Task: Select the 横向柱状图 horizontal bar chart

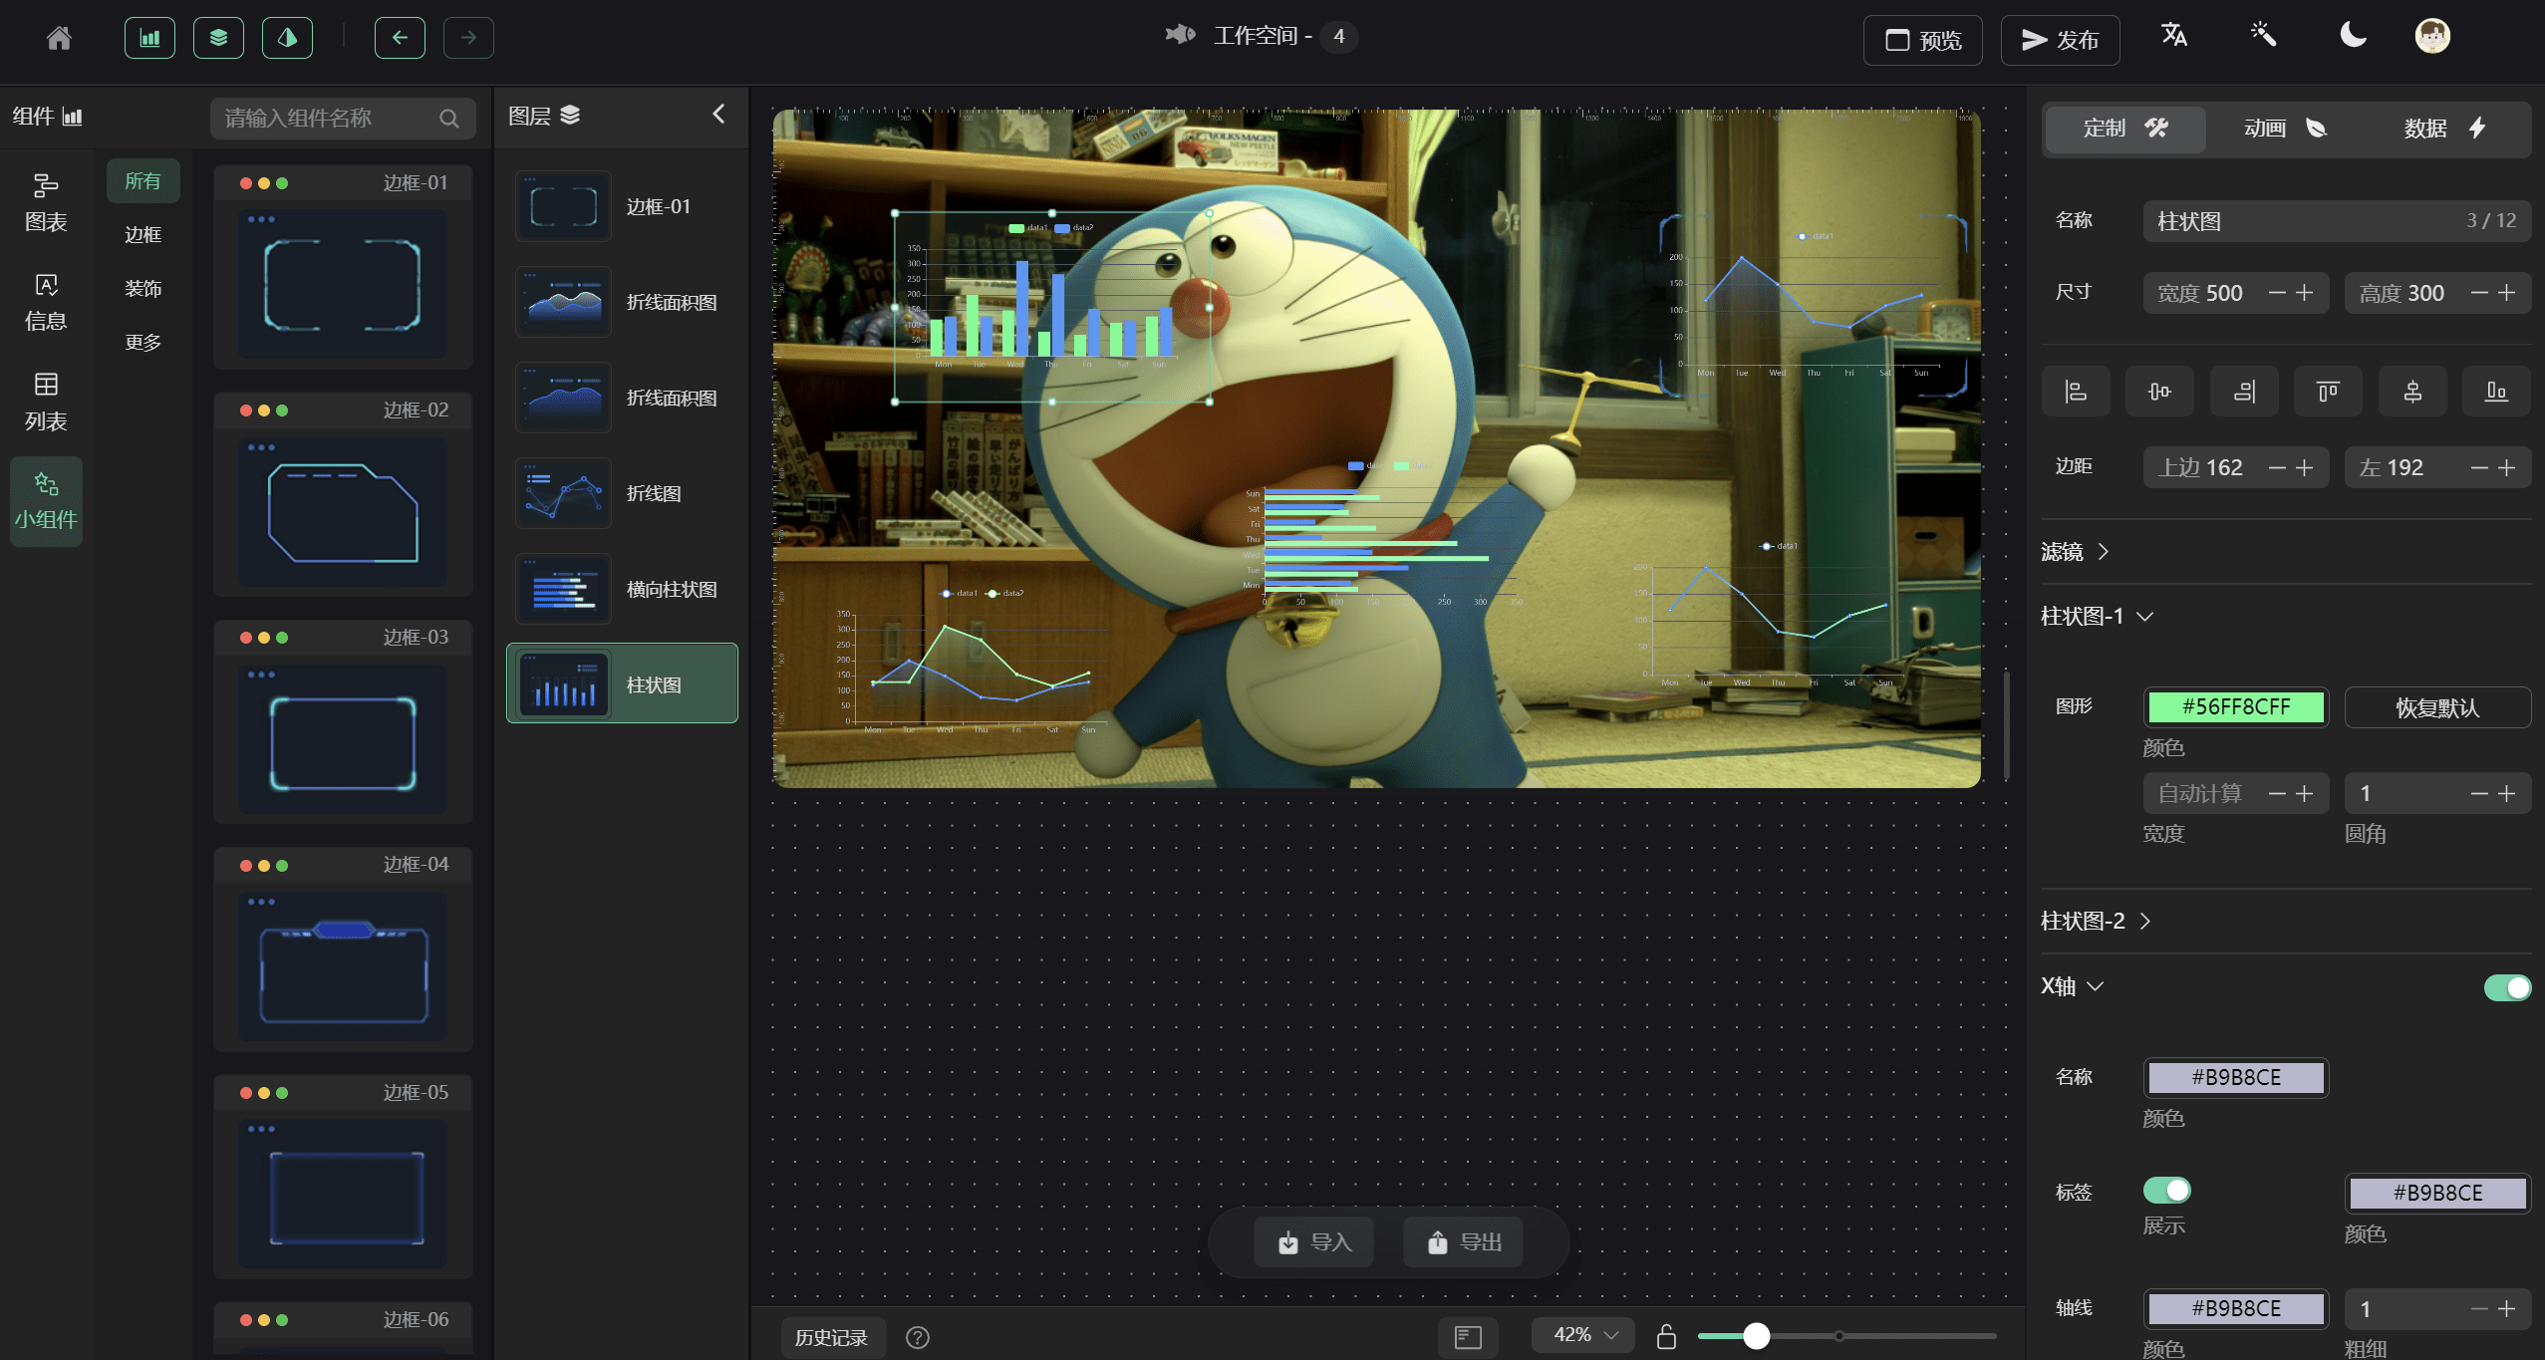Action: [621, 588]
